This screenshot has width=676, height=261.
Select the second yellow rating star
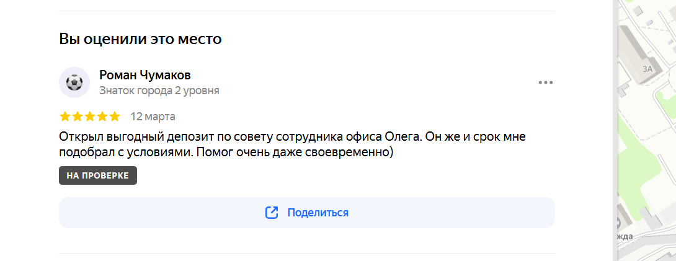[x=78, y=117]
